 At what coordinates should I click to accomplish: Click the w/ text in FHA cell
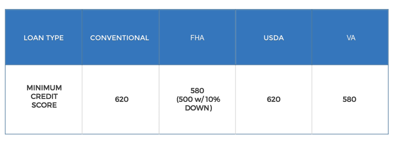(x=198, y=99)
